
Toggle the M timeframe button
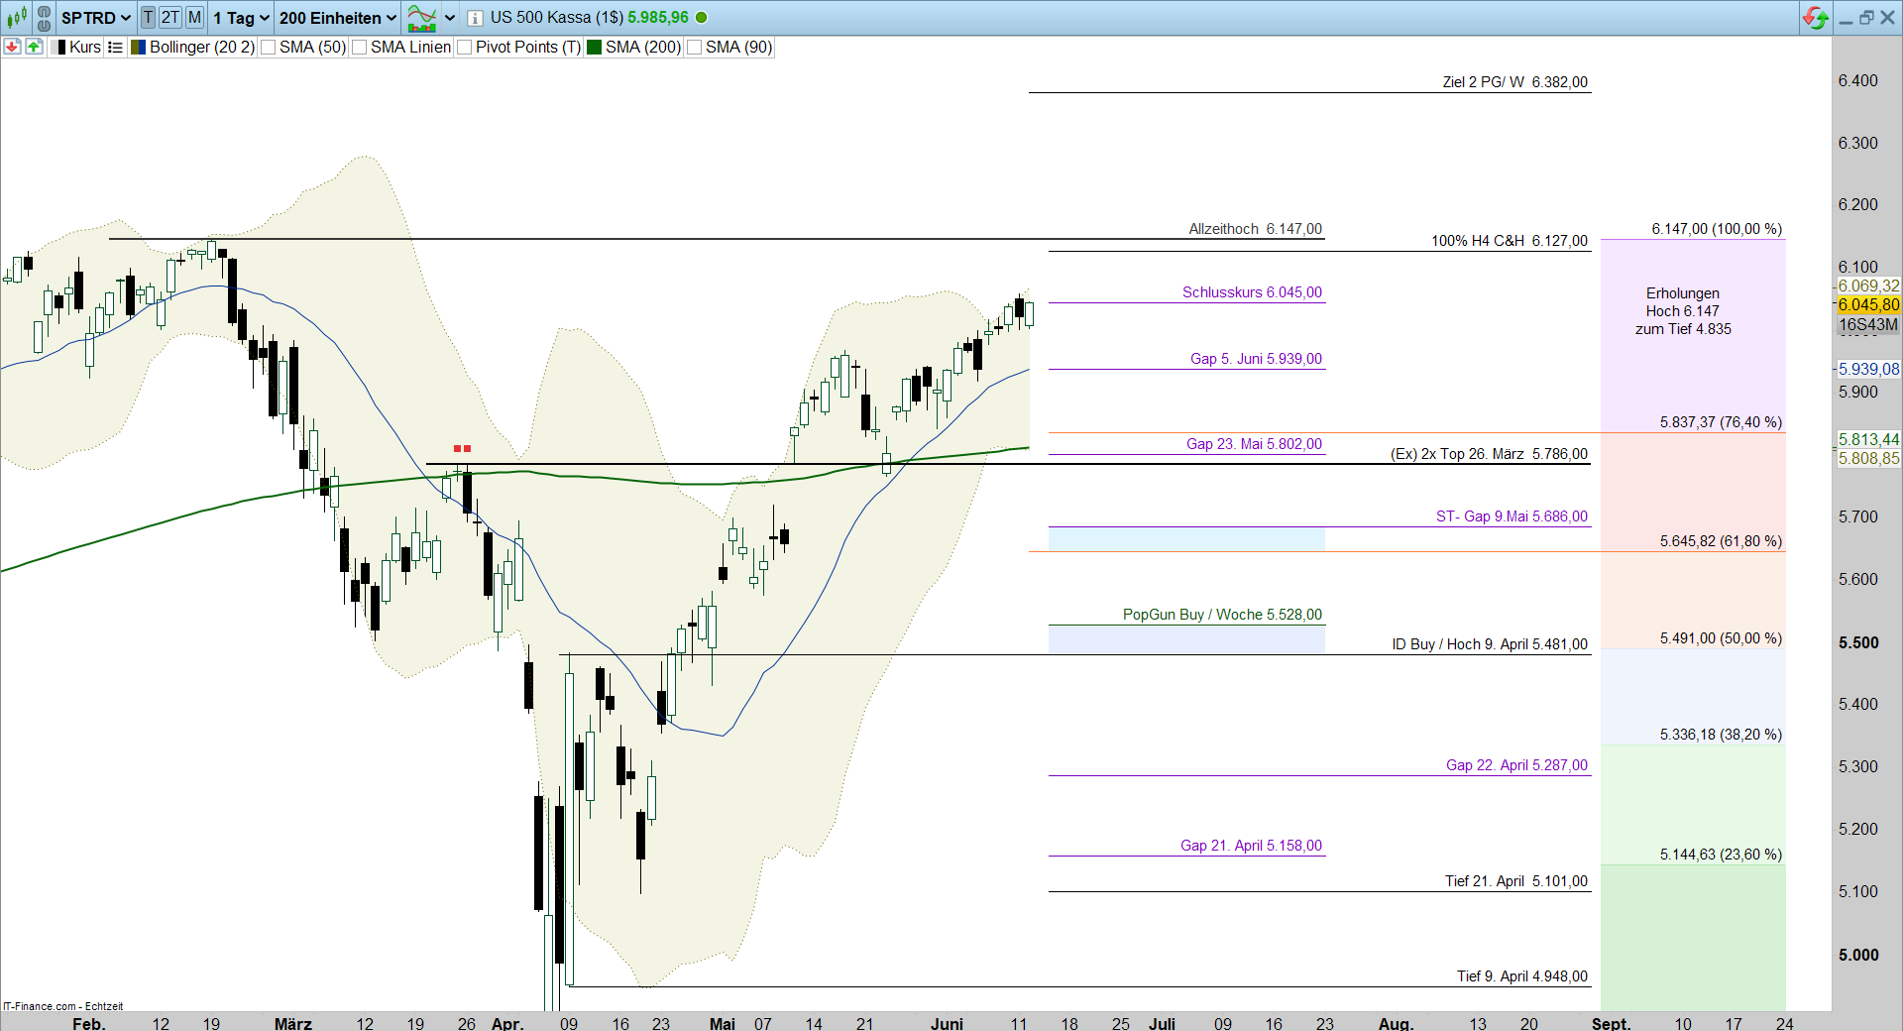click(194, 17)
